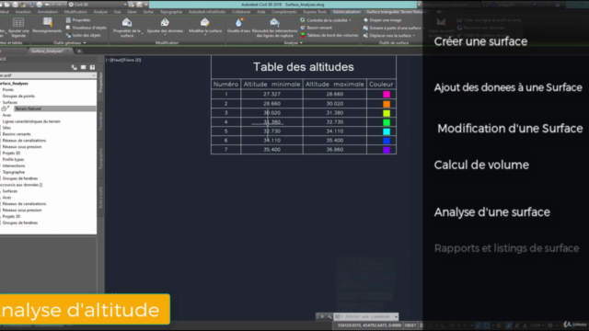Switch to the Géolocalisation ribbon tab
This screenshot has height=331, width=589.
[346, 12]
